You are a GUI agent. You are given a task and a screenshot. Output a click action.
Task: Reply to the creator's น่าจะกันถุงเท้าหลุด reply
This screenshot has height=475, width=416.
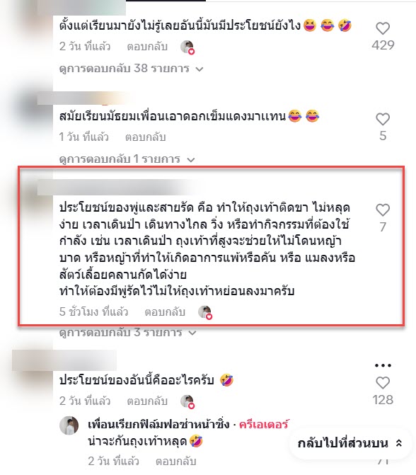[176, 462]
